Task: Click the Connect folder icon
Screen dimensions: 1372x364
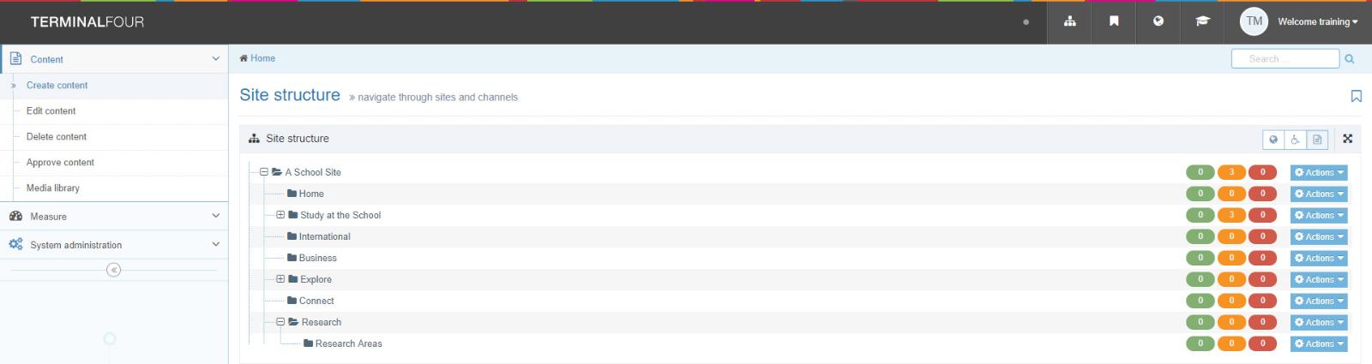Action: pos(292,301)
